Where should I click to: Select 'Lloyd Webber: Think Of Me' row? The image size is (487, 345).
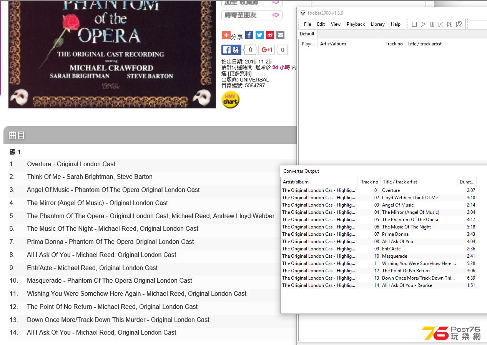tap(379, 198)
